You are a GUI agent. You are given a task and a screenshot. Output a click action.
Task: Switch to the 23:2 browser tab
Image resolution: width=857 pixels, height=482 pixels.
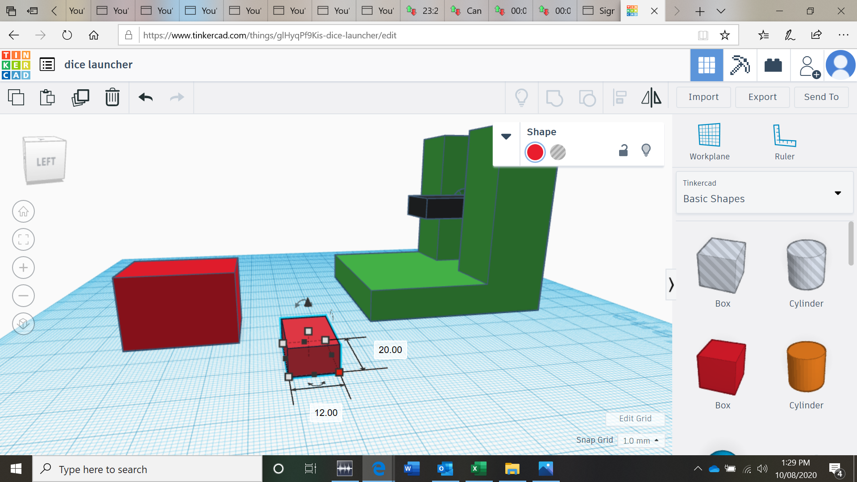click(x=422, y=11)
